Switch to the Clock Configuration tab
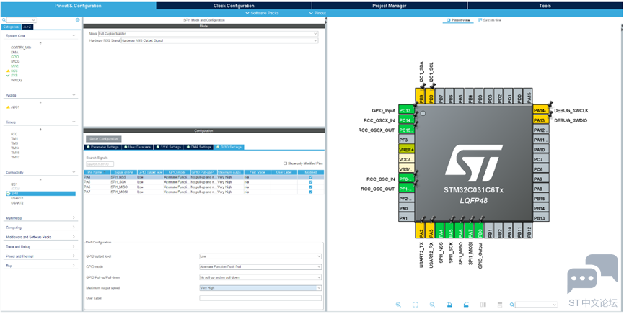 point(234,6)
